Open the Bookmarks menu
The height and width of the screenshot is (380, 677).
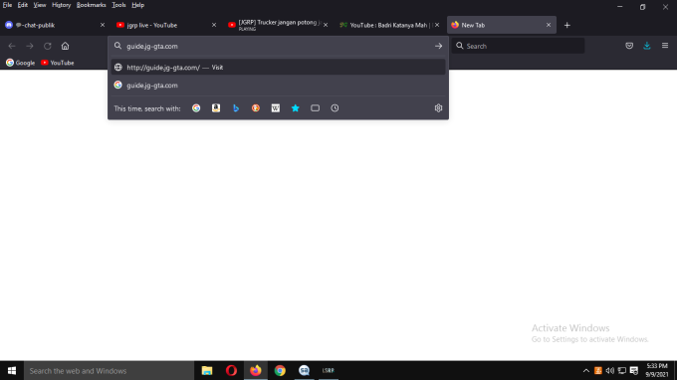point(92,5)
